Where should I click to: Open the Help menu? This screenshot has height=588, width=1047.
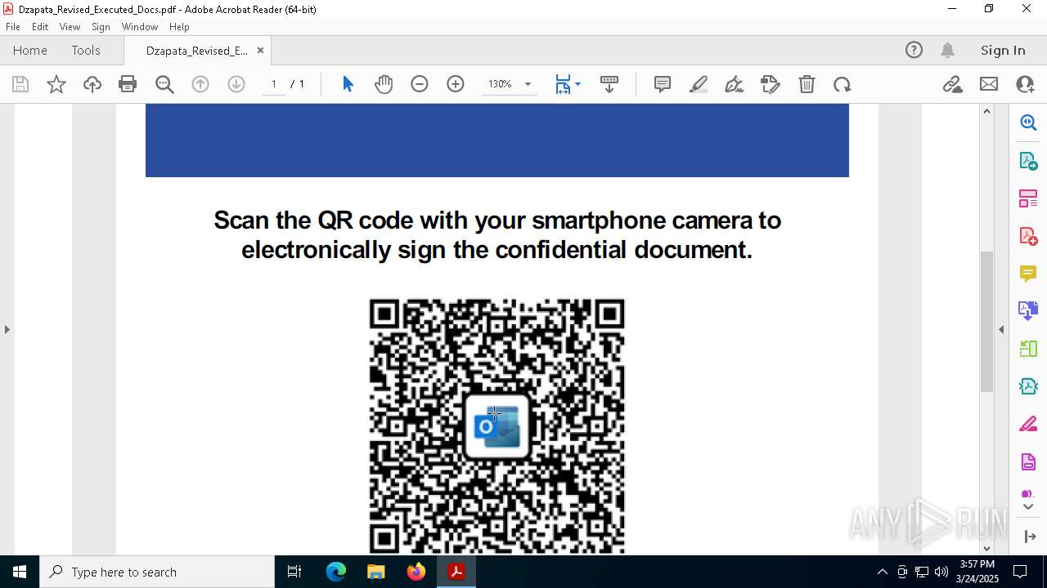click(179, 27)
